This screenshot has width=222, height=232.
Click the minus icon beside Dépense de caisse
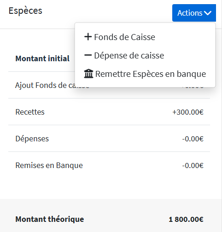coord(88,55)
